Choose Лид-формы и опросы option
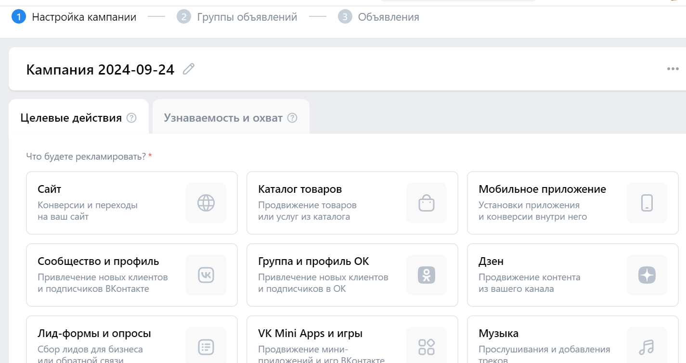Viewport: 686px width, 363px height. pyautogui.click(x=132, y=339)
